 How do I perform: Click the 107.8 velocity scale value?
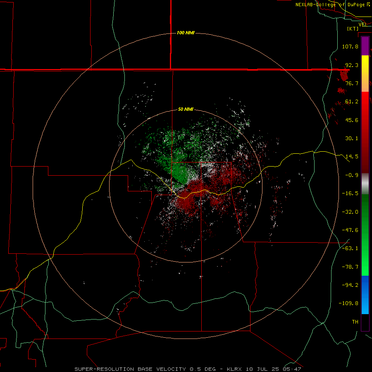click(350, 46)
